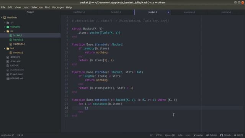Expand the .git folder arrow
245x138 pixels.
click(5, 23)
